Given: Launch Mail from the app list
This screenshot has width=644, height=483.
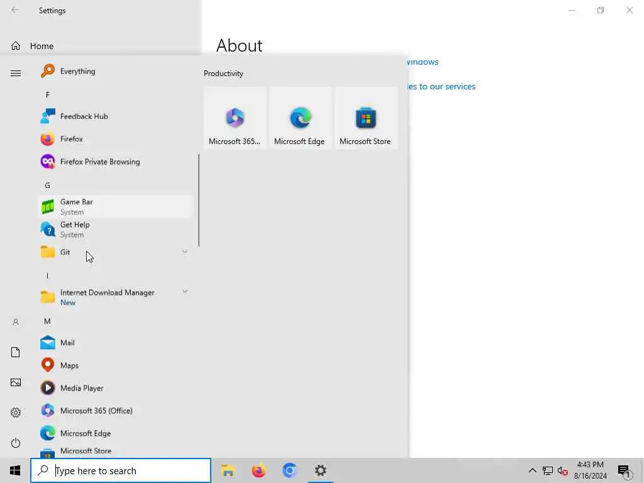Looking at the screenshot, I should pos(115,342).
